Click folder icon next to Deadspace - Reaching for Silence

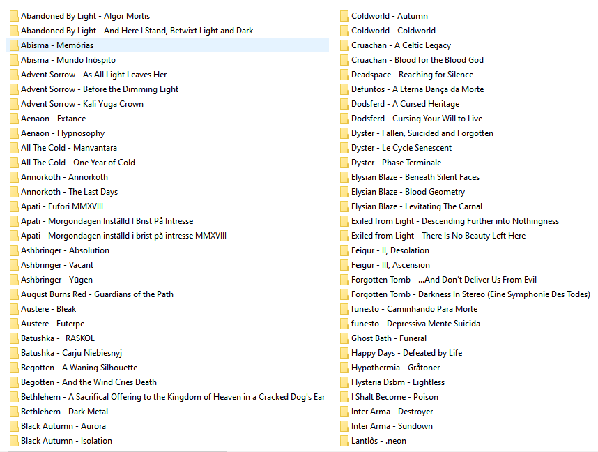point(344,75)
